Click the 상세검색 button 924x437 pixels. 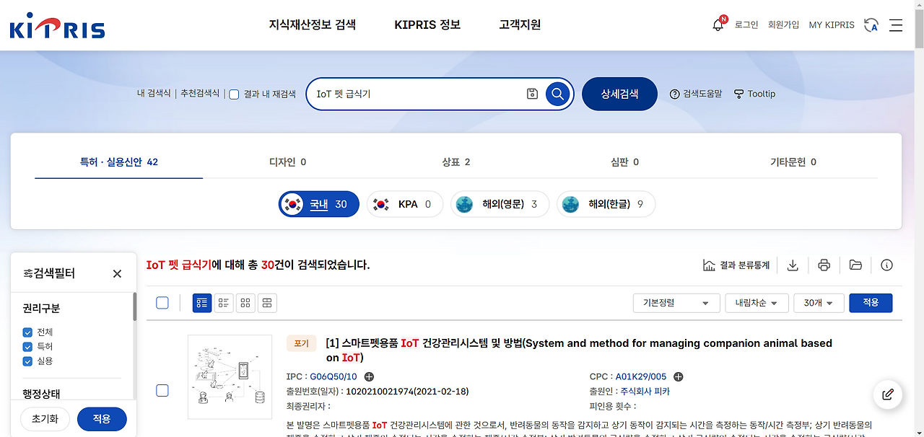coord(619,94)
